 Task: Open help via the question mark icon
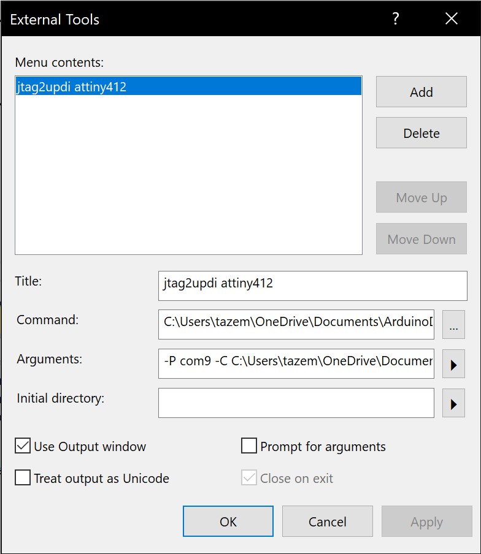pos(396,19)
